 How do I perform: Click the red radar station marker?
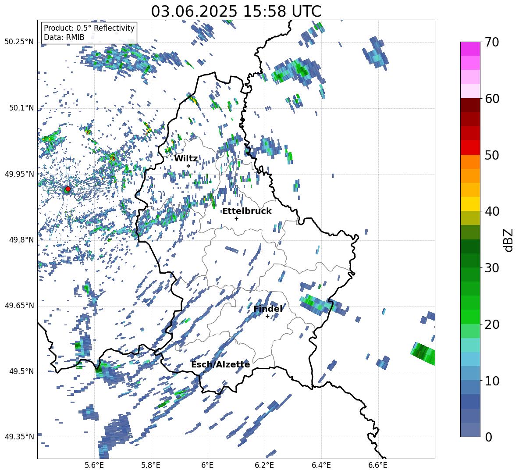(68, 189)
